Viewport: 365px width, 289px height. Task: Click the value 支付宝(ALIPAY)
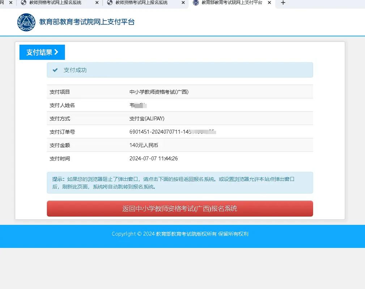pos(147,118)
